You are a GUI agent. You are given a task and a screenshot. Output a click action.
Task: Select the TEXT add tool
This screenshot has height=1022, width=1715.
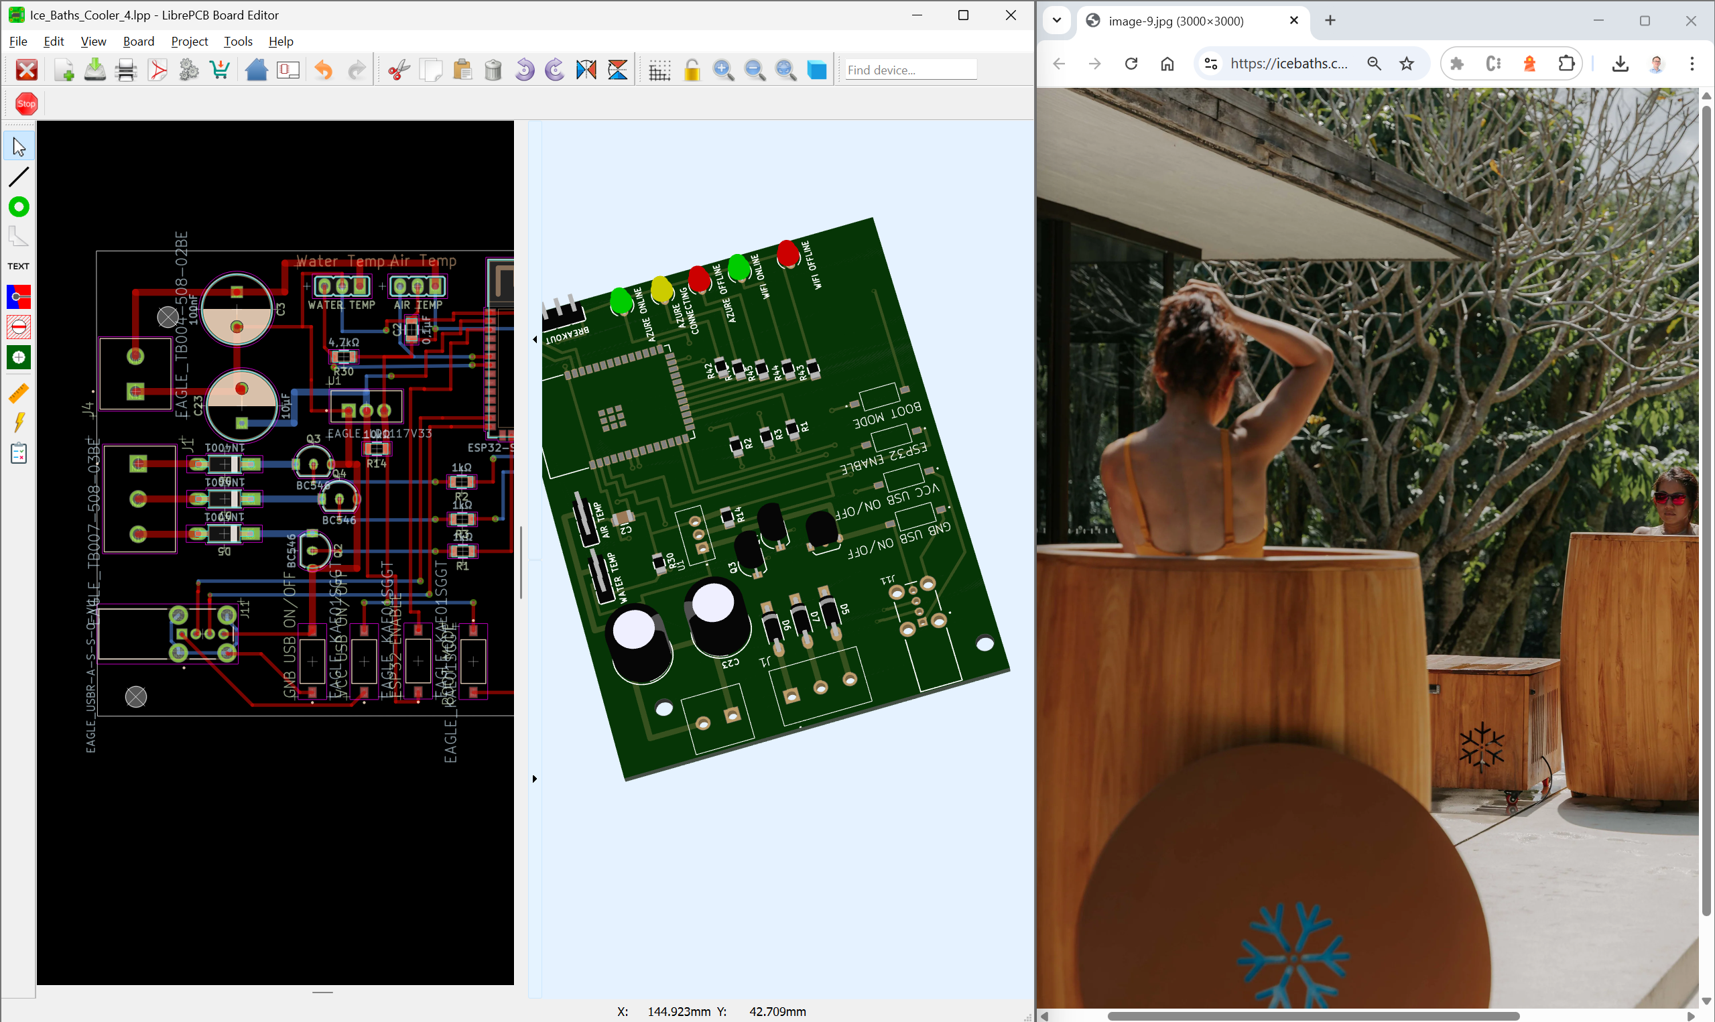19,266
